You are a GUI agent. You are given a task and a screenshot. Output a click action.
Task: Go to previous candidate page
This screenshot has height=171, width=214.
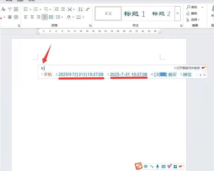click(x=197, y=75)
